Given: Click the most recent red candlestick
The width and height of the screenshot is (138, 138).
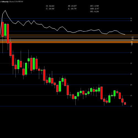Looking at the screenshot, I should (125, 104).
